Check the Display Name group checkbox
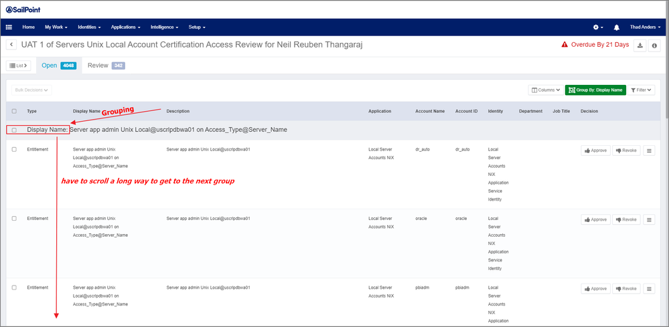The image size is (669, 327). [14, 130]
